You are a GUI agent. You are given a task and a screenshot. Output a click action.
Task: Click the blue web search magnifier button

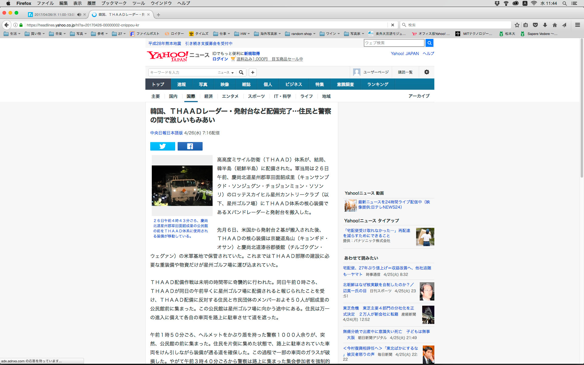pos(429,43)
